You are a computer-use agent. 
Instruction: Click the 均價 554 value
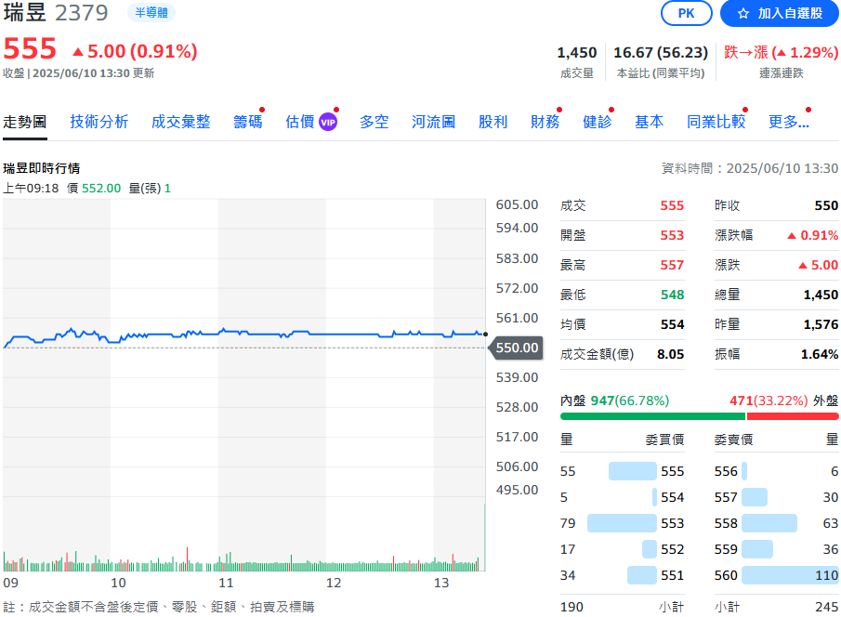click(672, 324)
